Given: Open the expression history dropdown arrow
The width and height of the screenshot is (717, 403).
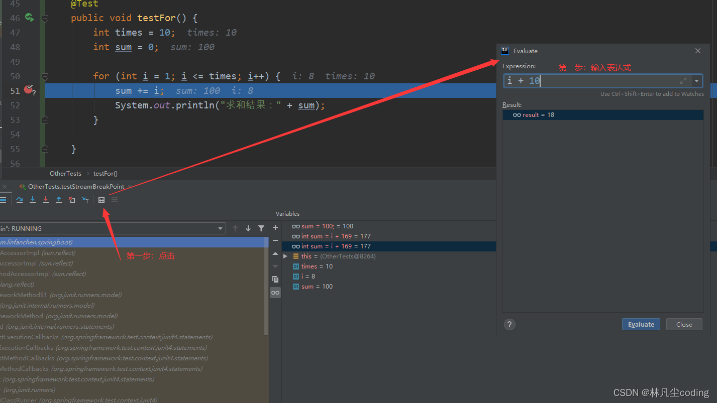Looking at the screenshot, I should pos(697,81).
